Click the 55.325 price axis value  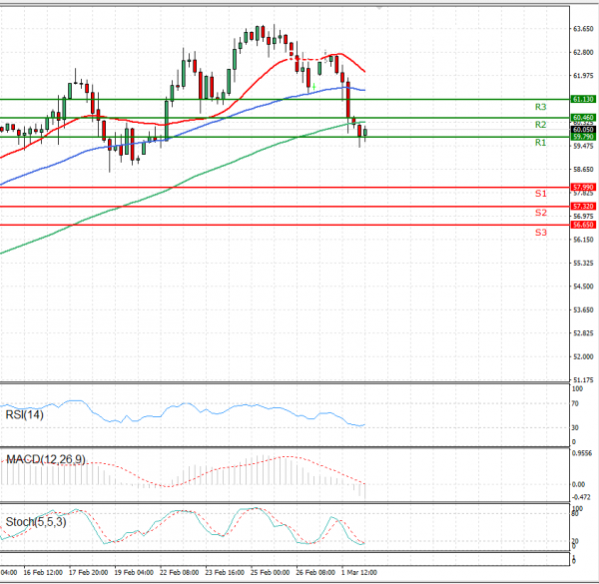coord(583,264)
